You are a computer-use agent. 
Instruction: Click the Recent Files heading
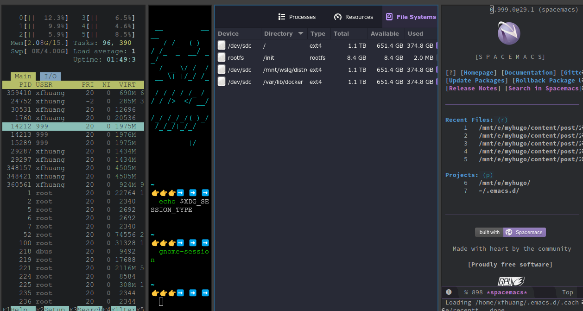coord(469,120)
